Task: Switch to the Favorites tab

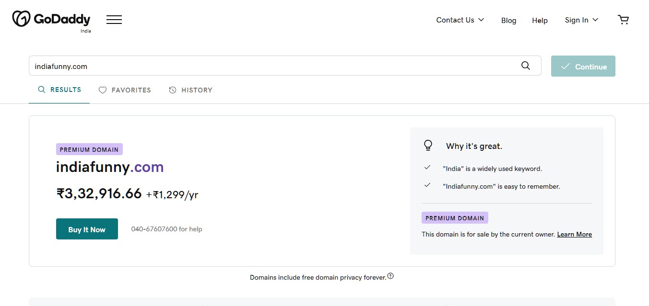Action: 125,90
